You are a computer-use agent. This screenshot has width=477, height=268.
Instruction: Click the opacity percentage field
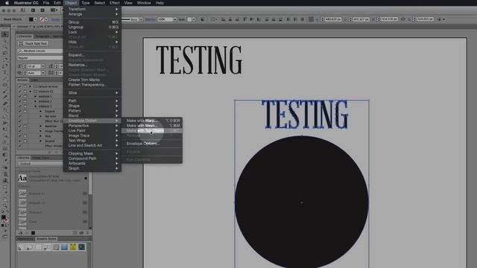tap(165, 19)
